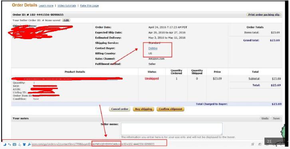Viewport: 290px width, 149px height.
Task: Click Print order packing slip button
Action: [264, 15]
